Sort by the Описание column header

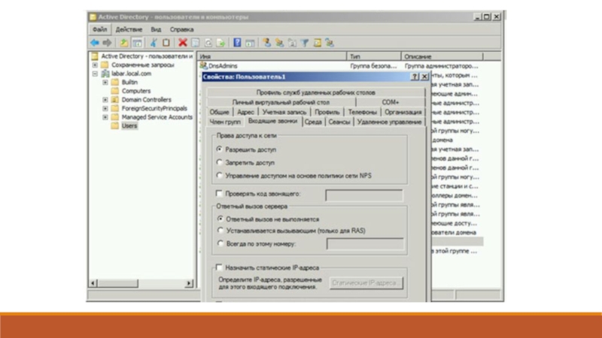coord(442,56)
